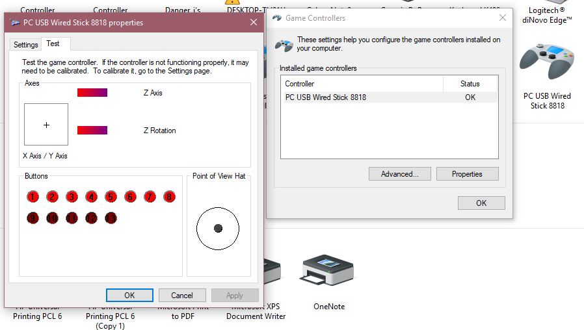Image resolution: width=584 pixels, height=330 pixels.
Task: Click the Point of View Hat circle
Action: (x=218, y=229)
